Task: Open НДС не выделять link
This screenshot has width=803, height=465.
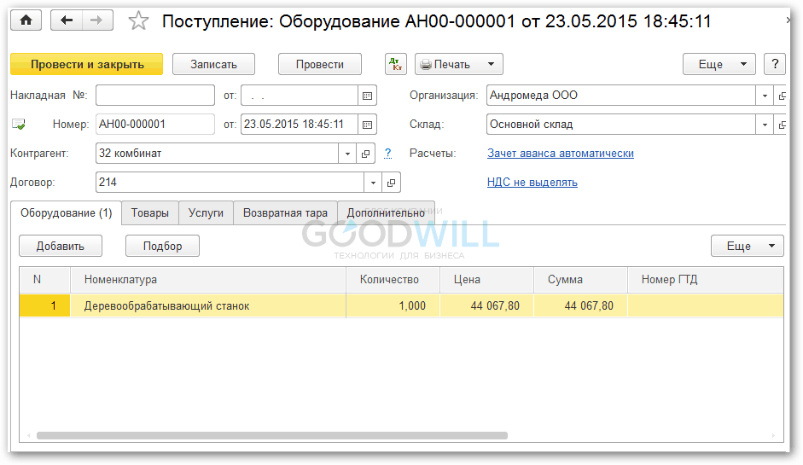Action: (x=532, y=183)
